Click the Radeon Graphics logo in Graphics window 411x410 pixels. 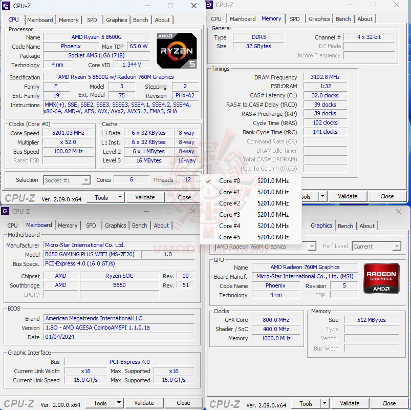381,278
